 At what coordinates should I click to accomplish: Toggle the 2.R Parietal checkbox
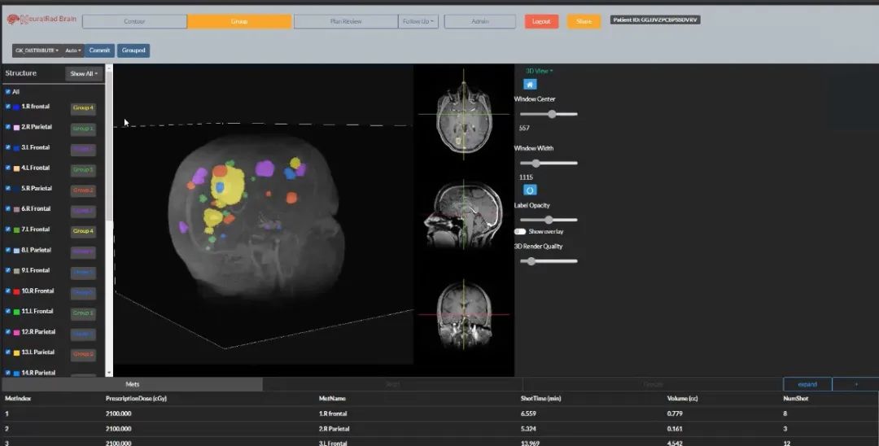(7, 127)
